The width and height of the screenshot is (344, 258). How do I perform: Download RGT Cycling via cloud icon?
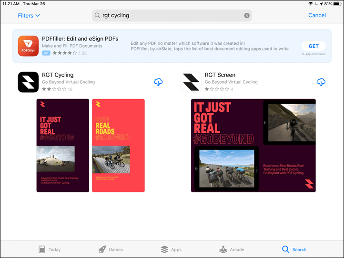click(x=158, y=82)
